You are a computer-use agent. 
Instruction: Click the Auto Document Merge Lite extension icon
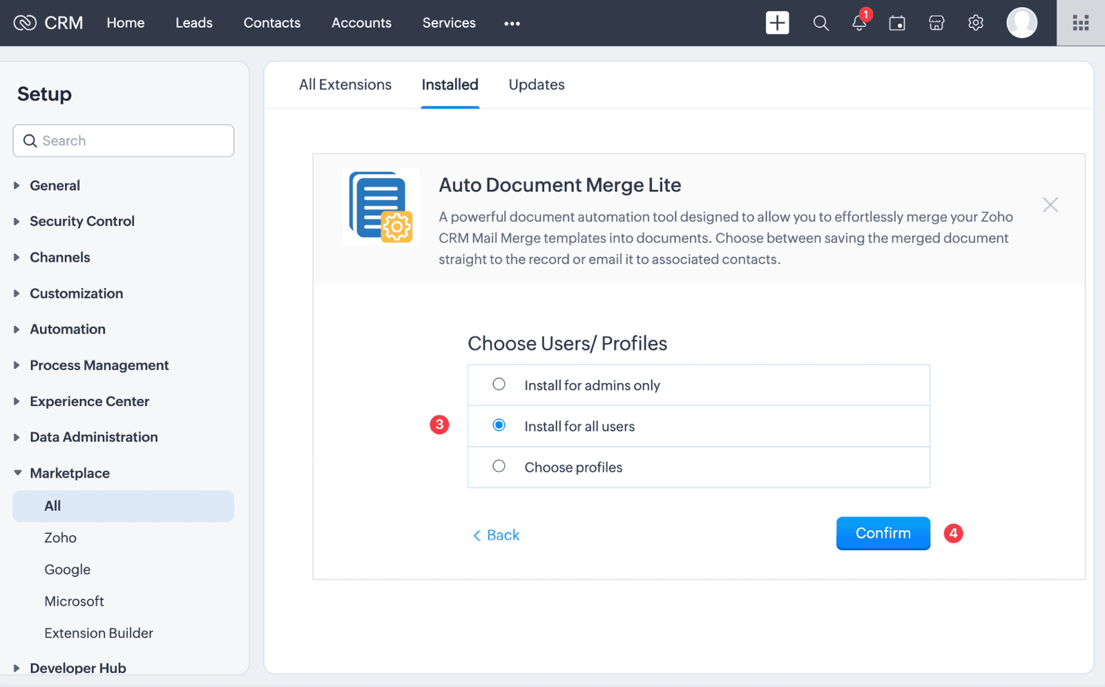tap(381, 207)
